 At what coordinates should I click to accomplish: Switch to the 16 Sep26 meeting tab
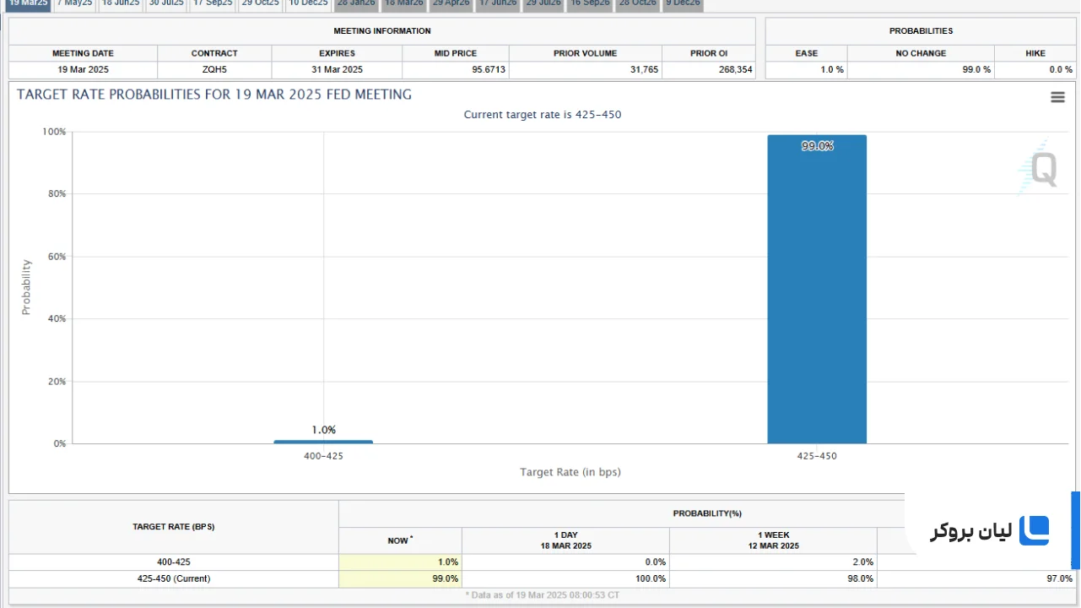tap(591, 4)
